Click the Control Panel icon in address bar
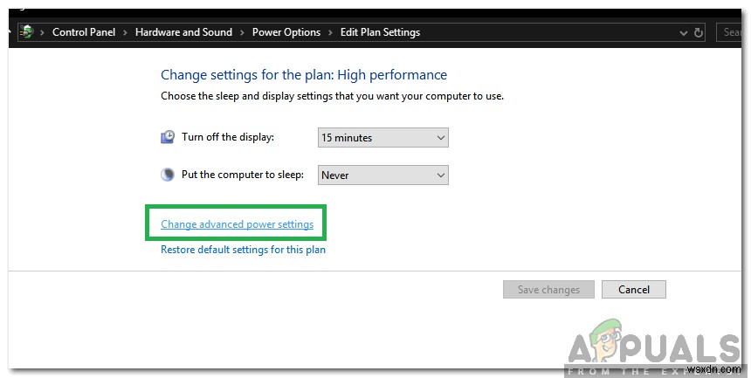751x378 pixels. 27,32
